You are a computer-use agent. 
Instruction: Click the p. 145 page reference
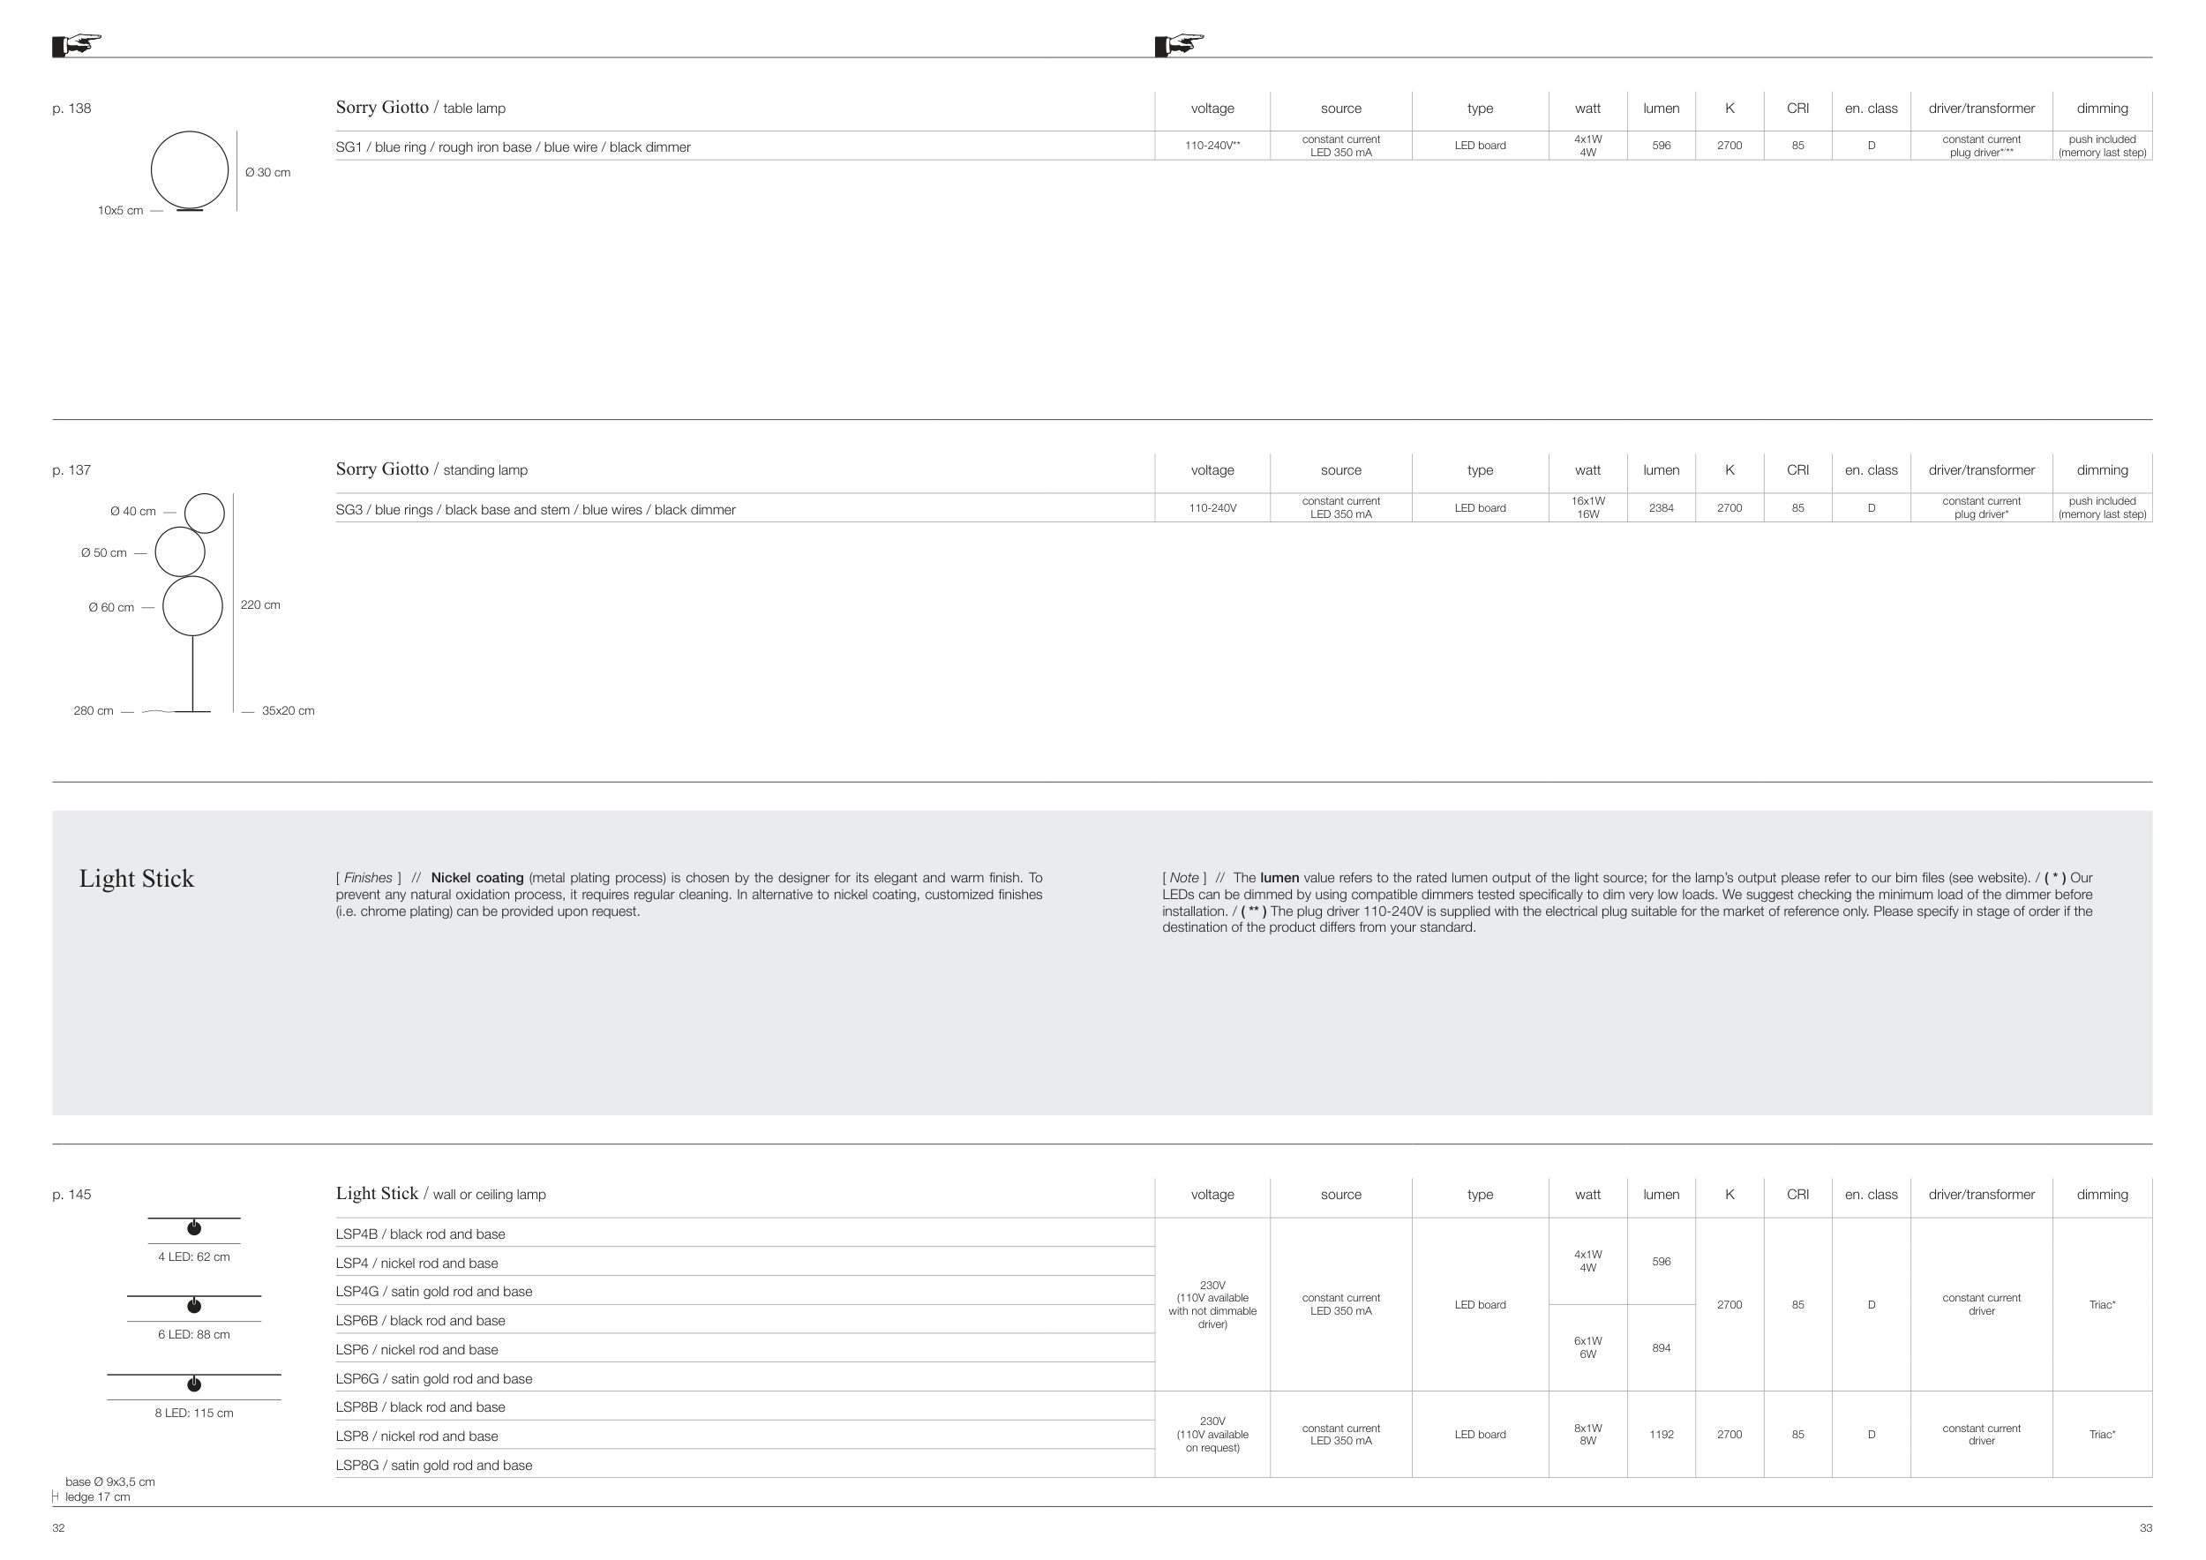pos(72,1195)
